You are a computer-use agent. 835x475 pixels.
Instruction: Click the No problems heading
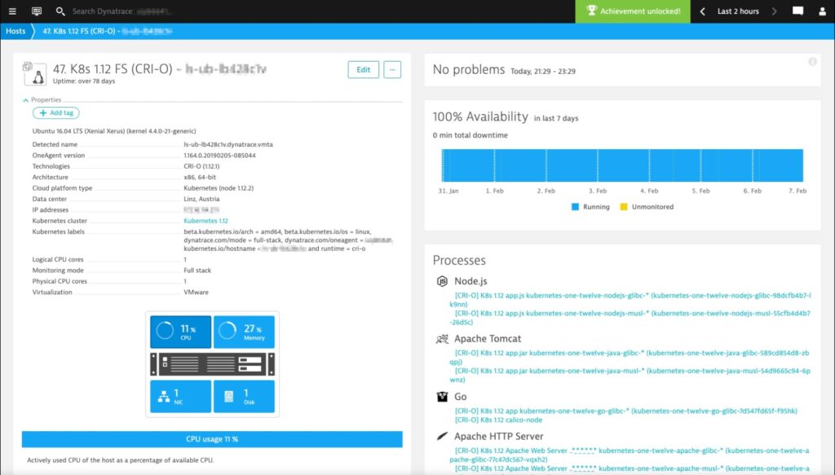pyautogui.click(x=469, y=70)
